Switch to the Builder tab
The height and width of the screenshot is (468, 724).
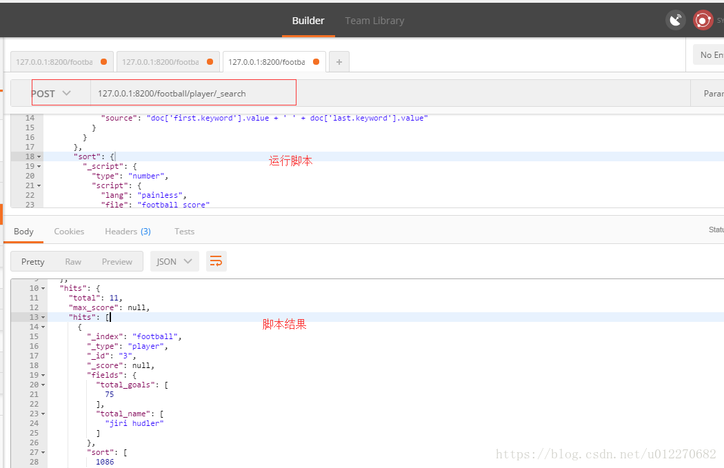click(308, 21)
